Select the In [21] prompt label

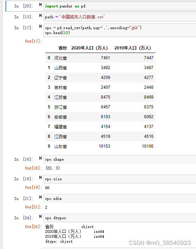click(x=24, y=198)
